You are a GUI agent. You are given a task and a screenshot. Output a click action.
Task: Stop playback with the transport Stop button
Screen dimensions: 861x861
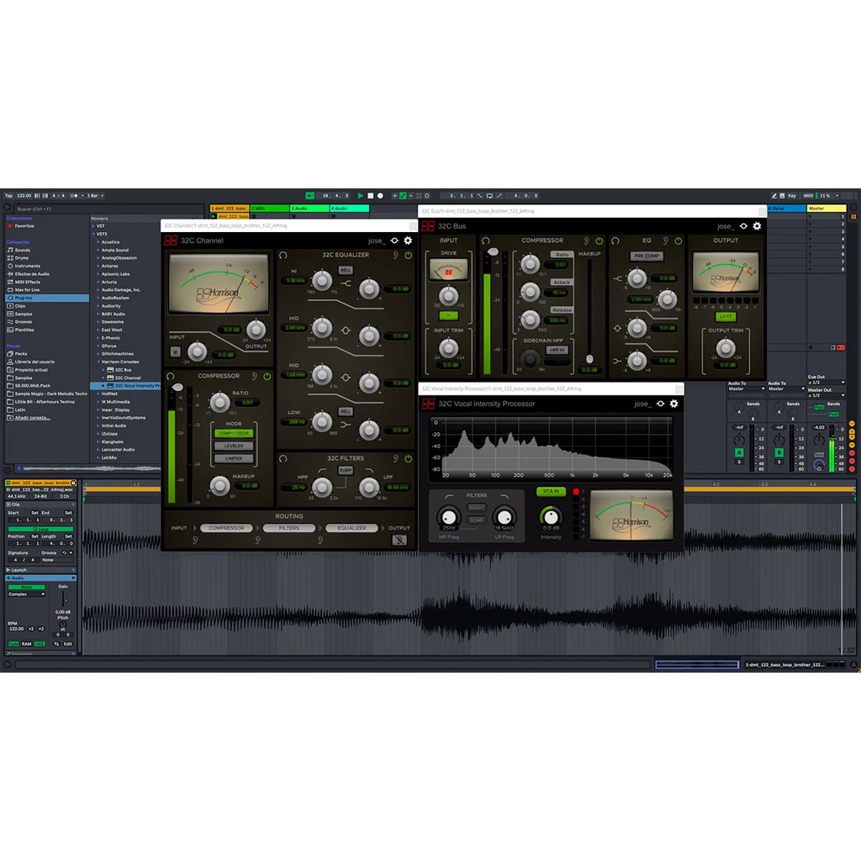click(x=370, y=195)
